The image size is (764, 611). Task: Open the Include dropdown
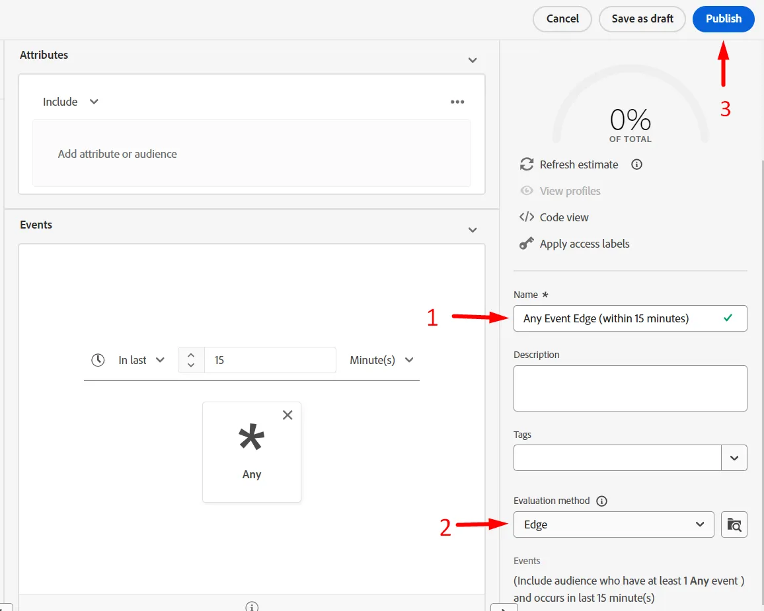[71, 102]
